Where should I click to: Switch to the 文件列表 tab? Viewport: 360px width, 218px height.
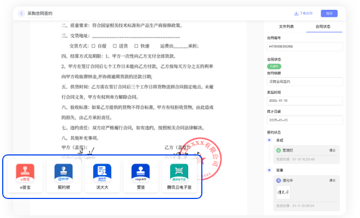click(x=286, y=26)
